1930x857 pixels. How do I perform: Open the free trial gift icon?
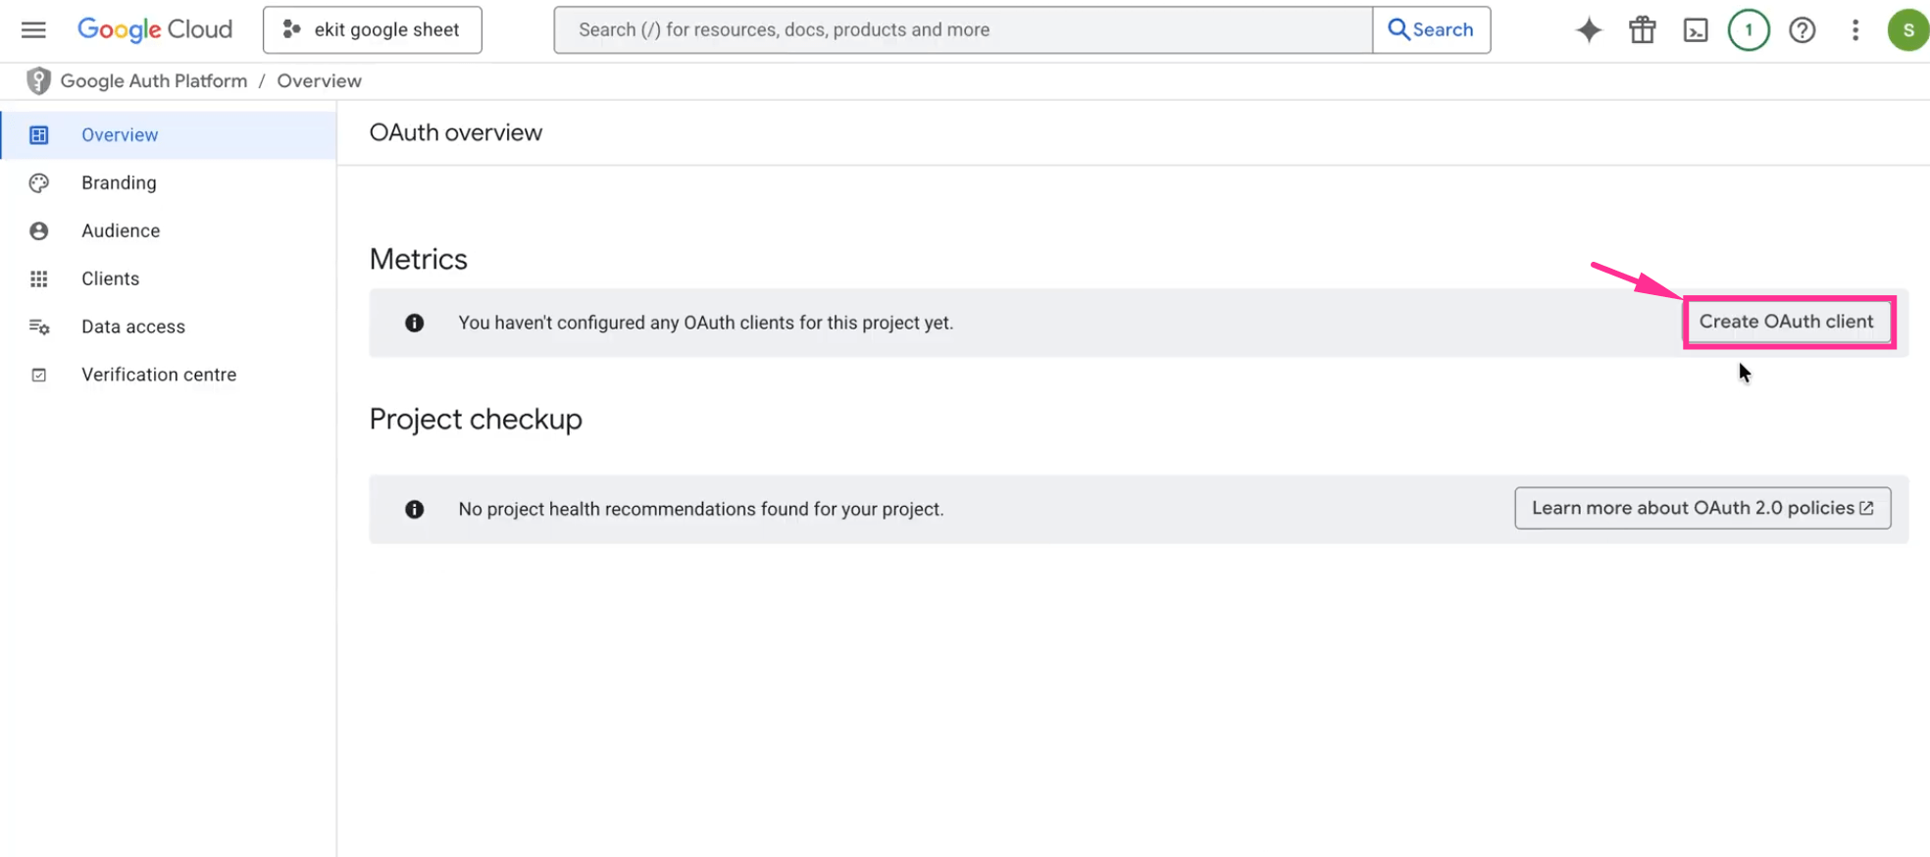[x=1643, y=29]
